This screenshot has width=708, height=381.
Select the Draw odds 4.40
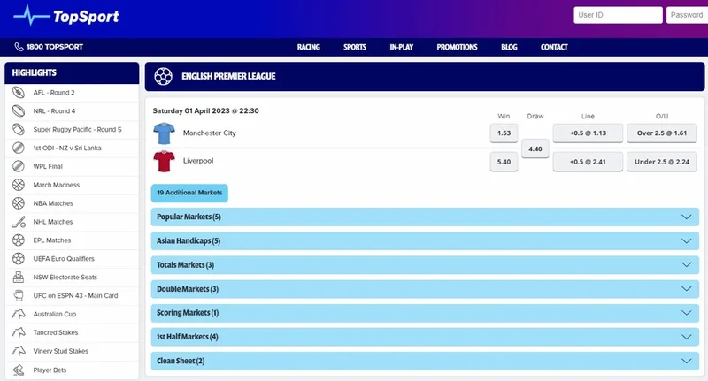pyautogui.click(x=535, y=149)
